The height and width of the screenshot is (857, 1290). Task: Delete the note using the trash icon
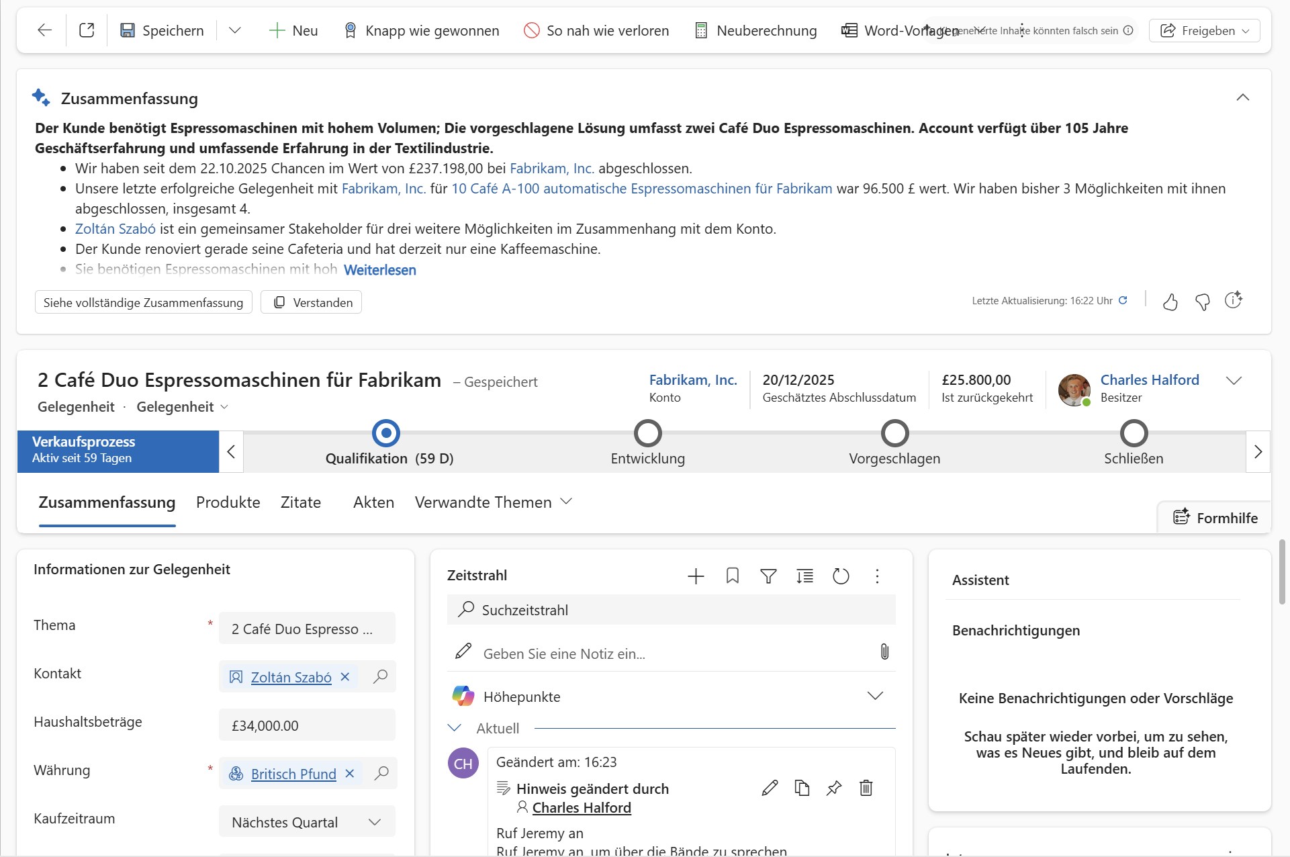pos(866,788)
